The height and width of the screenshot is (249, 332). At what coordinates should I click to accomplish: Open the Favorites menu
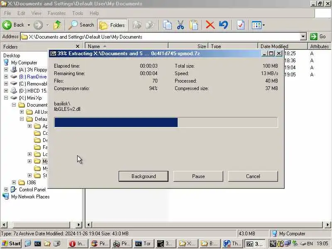click(56, 13)
